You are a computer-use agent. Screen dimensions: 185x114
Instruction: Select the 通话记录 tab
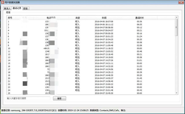point(17,8)
